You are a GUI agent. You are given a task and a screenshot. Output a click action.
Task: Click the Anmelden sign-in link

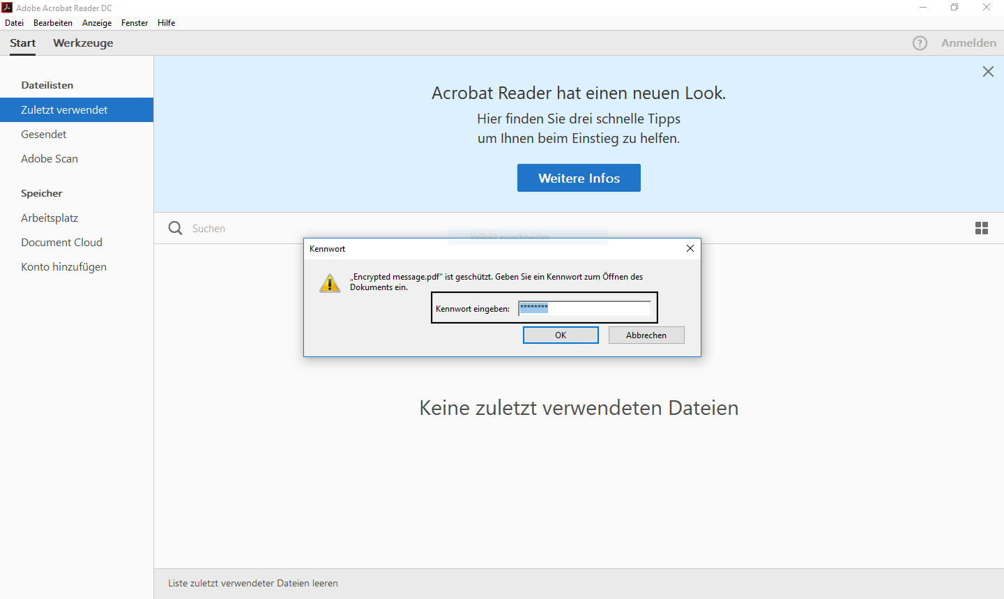click(968, 43)
